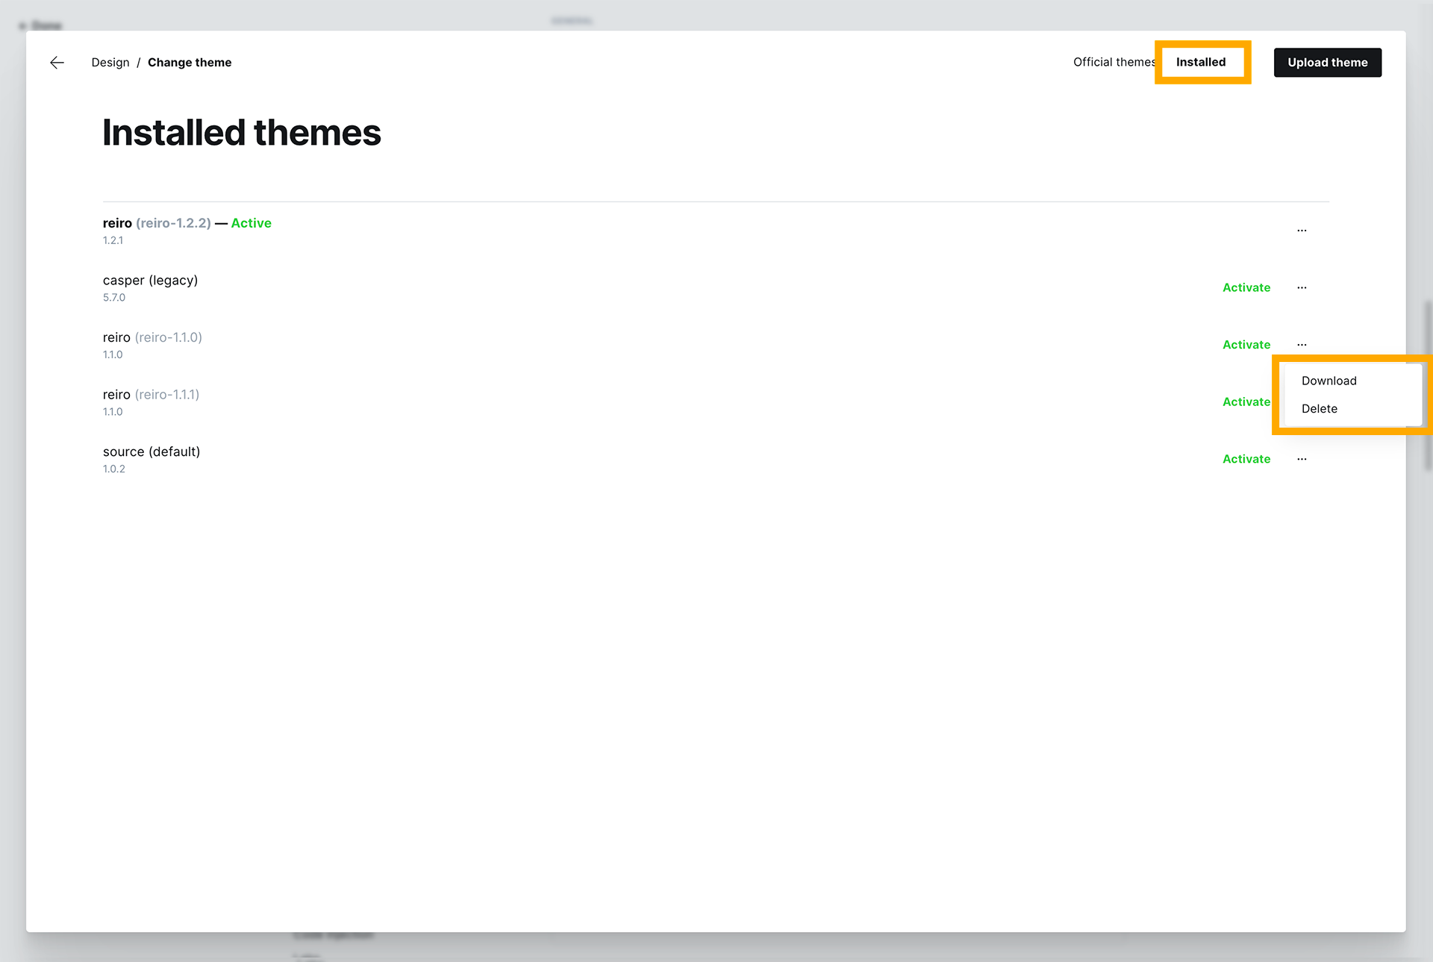The height and width of the screenshot is (962, 1433).
Task: Click the casper (legacy) theme name
Action: point(150,281)
